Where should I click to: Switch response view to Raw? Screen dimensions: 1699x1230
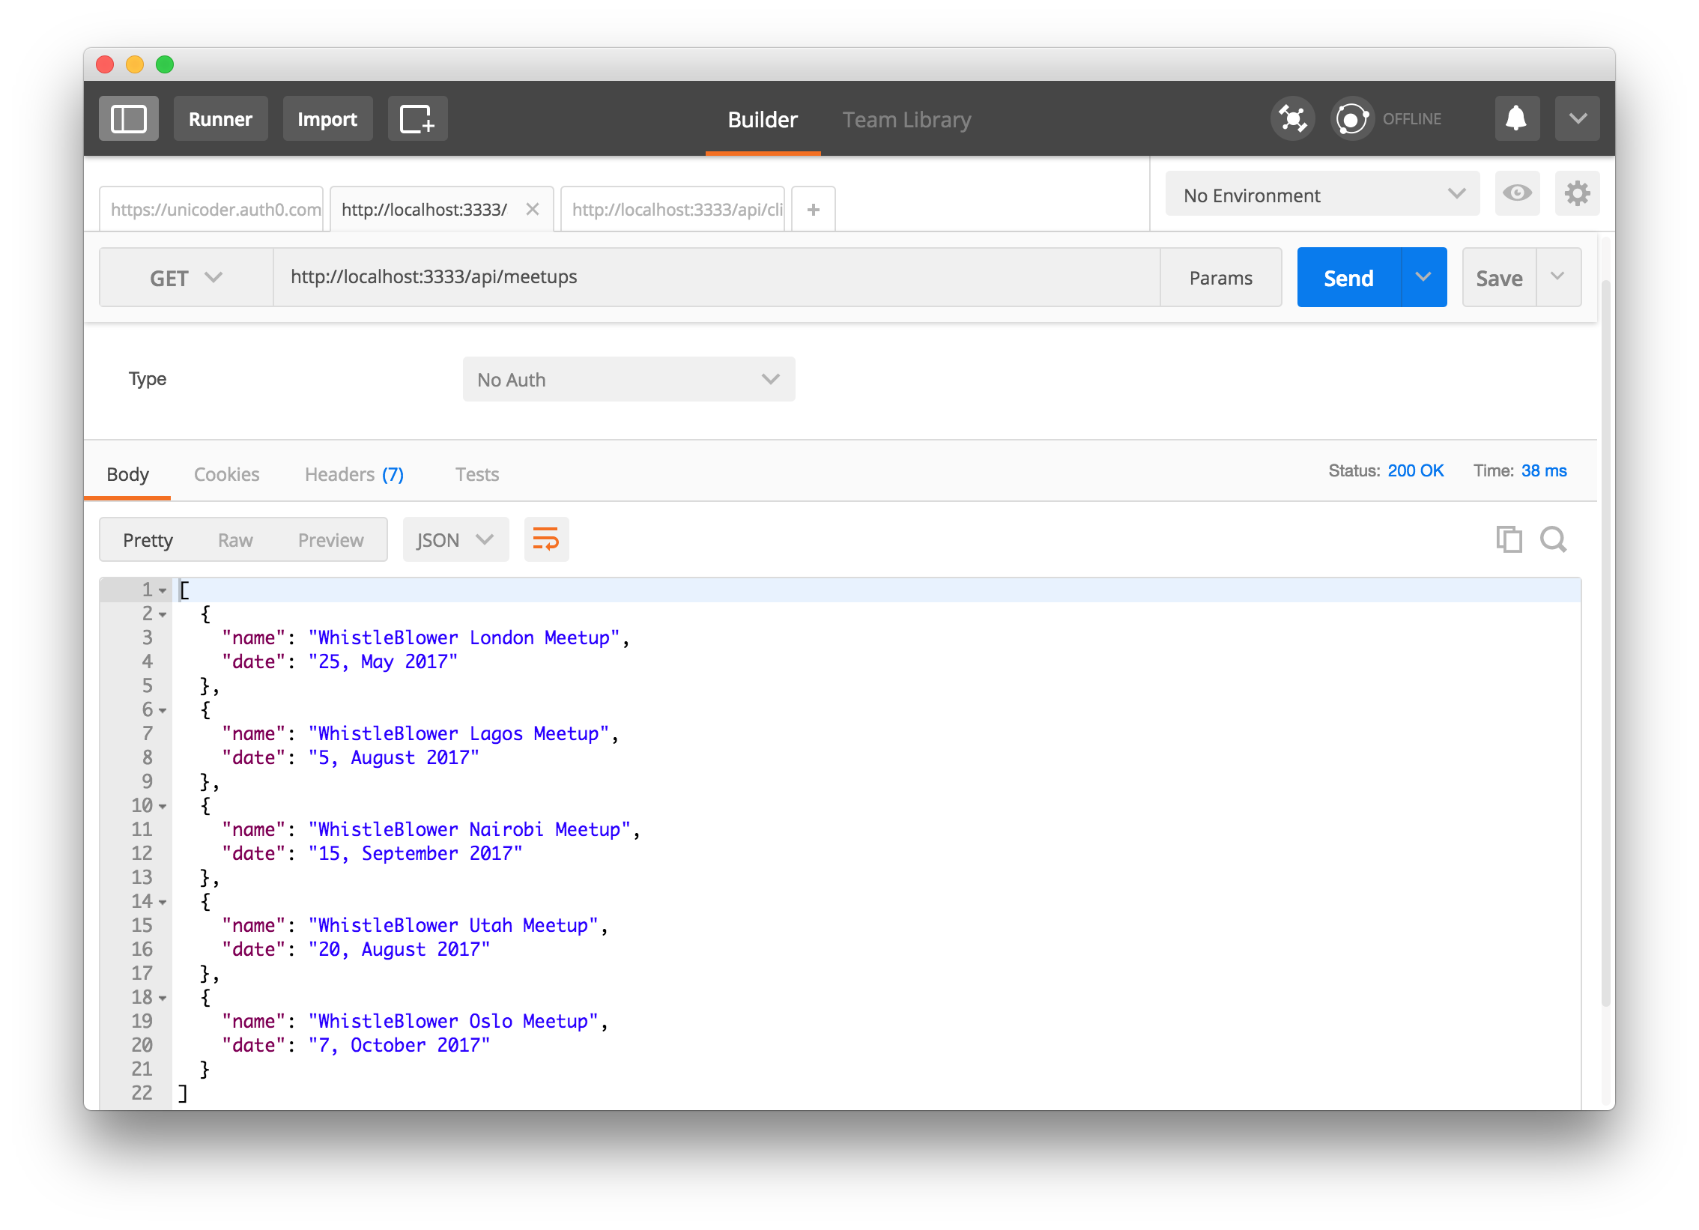coord(235,540)
